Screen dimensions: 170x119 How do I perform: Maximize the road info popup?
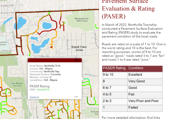pyautogui.click(x=76, y=60)
